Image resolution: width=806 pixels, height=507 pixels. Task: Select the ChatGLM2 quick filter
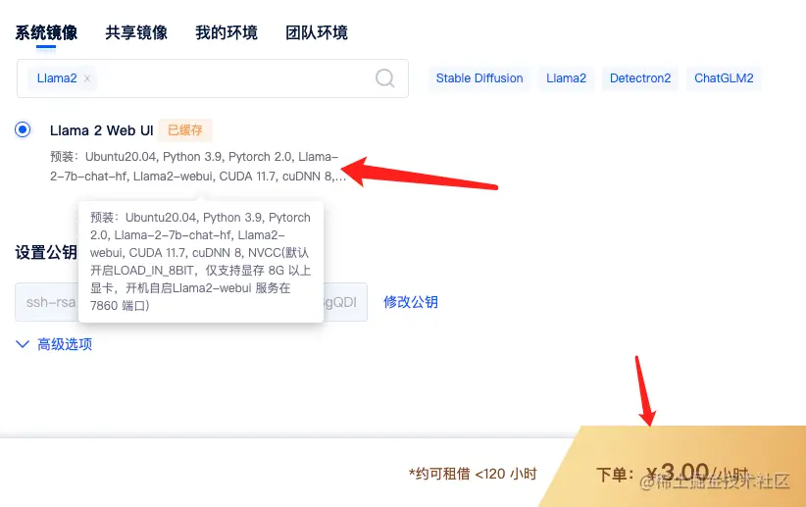(724, 78)
